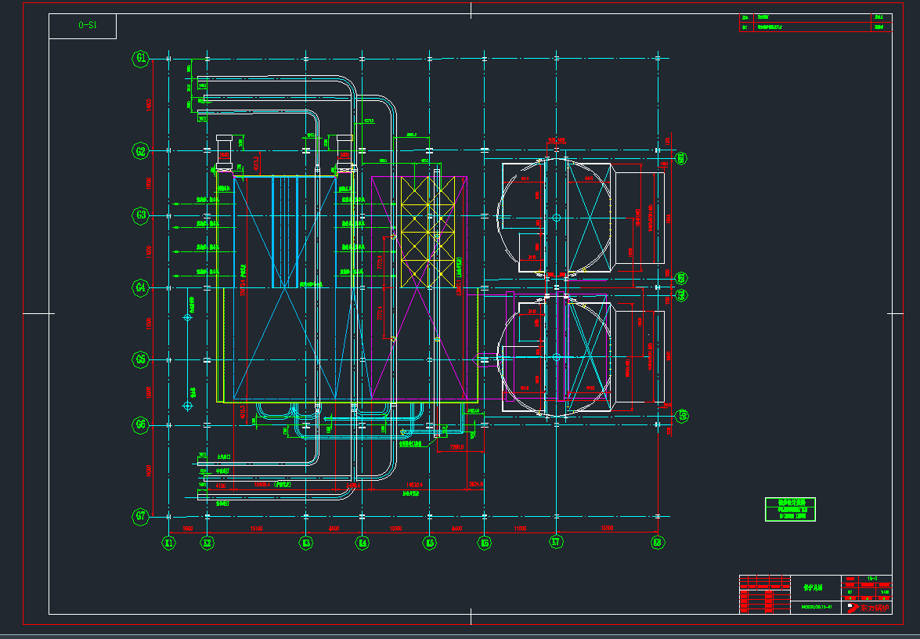Click the green drawing title in the title block center
The height and width of the screenshot is (639, 920).
point(813,587)
